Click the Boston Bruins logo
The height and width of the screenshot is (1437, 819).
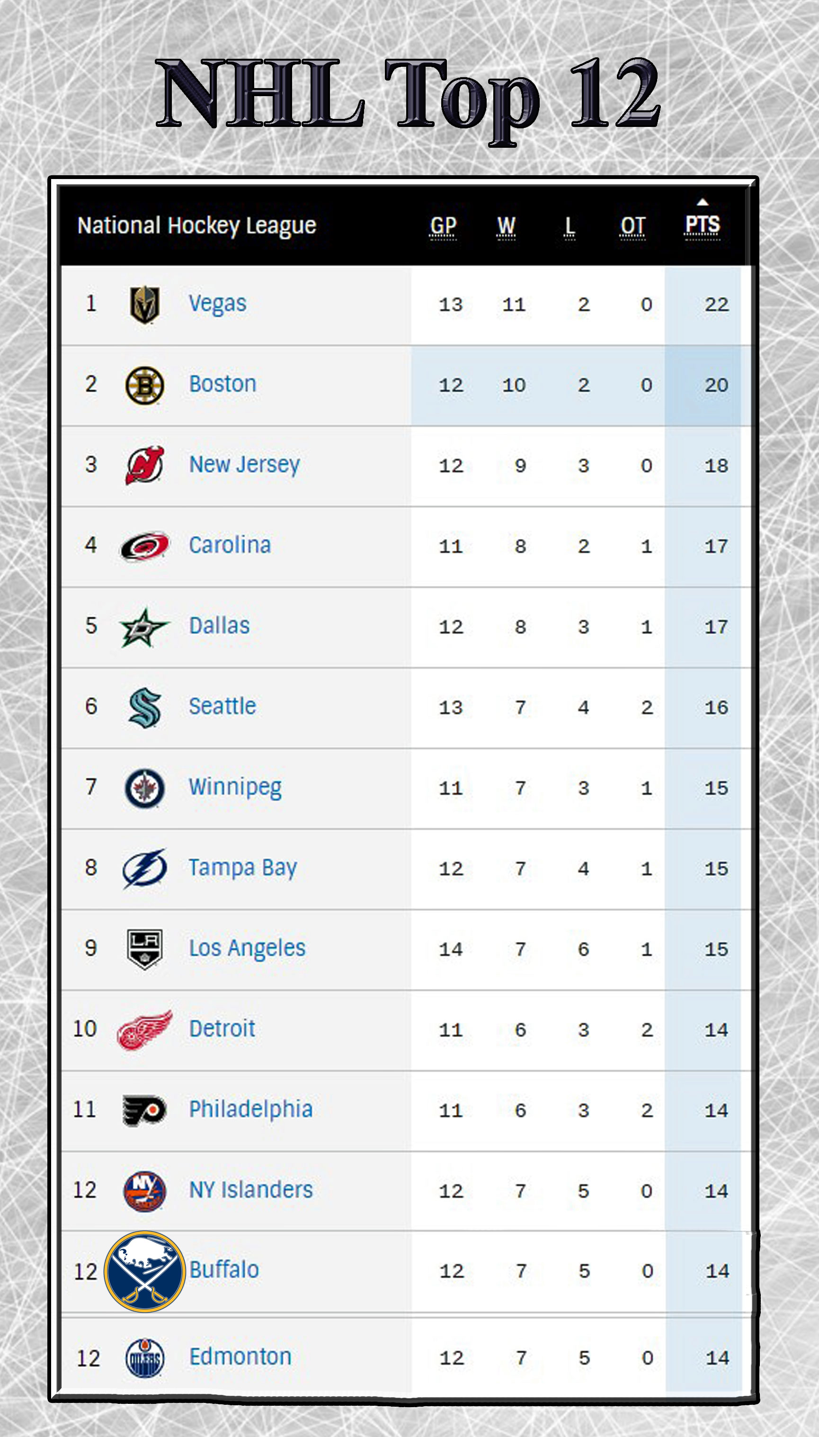tap(144, 386)
